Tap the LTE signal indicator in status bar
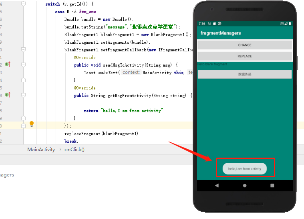The height and width of the screenshot is (219, 304). click(284, 24)
